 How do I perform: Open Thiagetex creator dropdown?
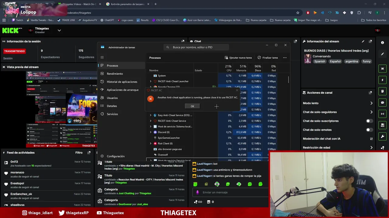tap(59, 30)
